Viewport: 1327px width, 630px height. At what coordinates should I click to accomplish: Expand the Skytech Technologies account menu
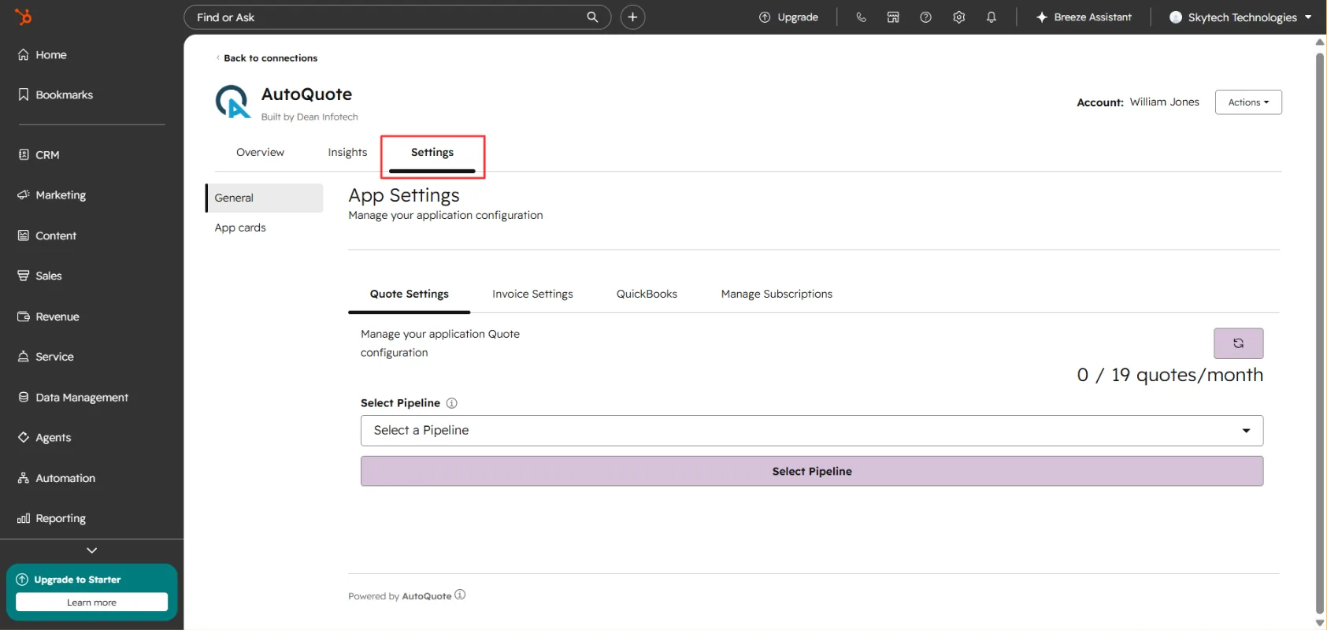coord(1241,17)
